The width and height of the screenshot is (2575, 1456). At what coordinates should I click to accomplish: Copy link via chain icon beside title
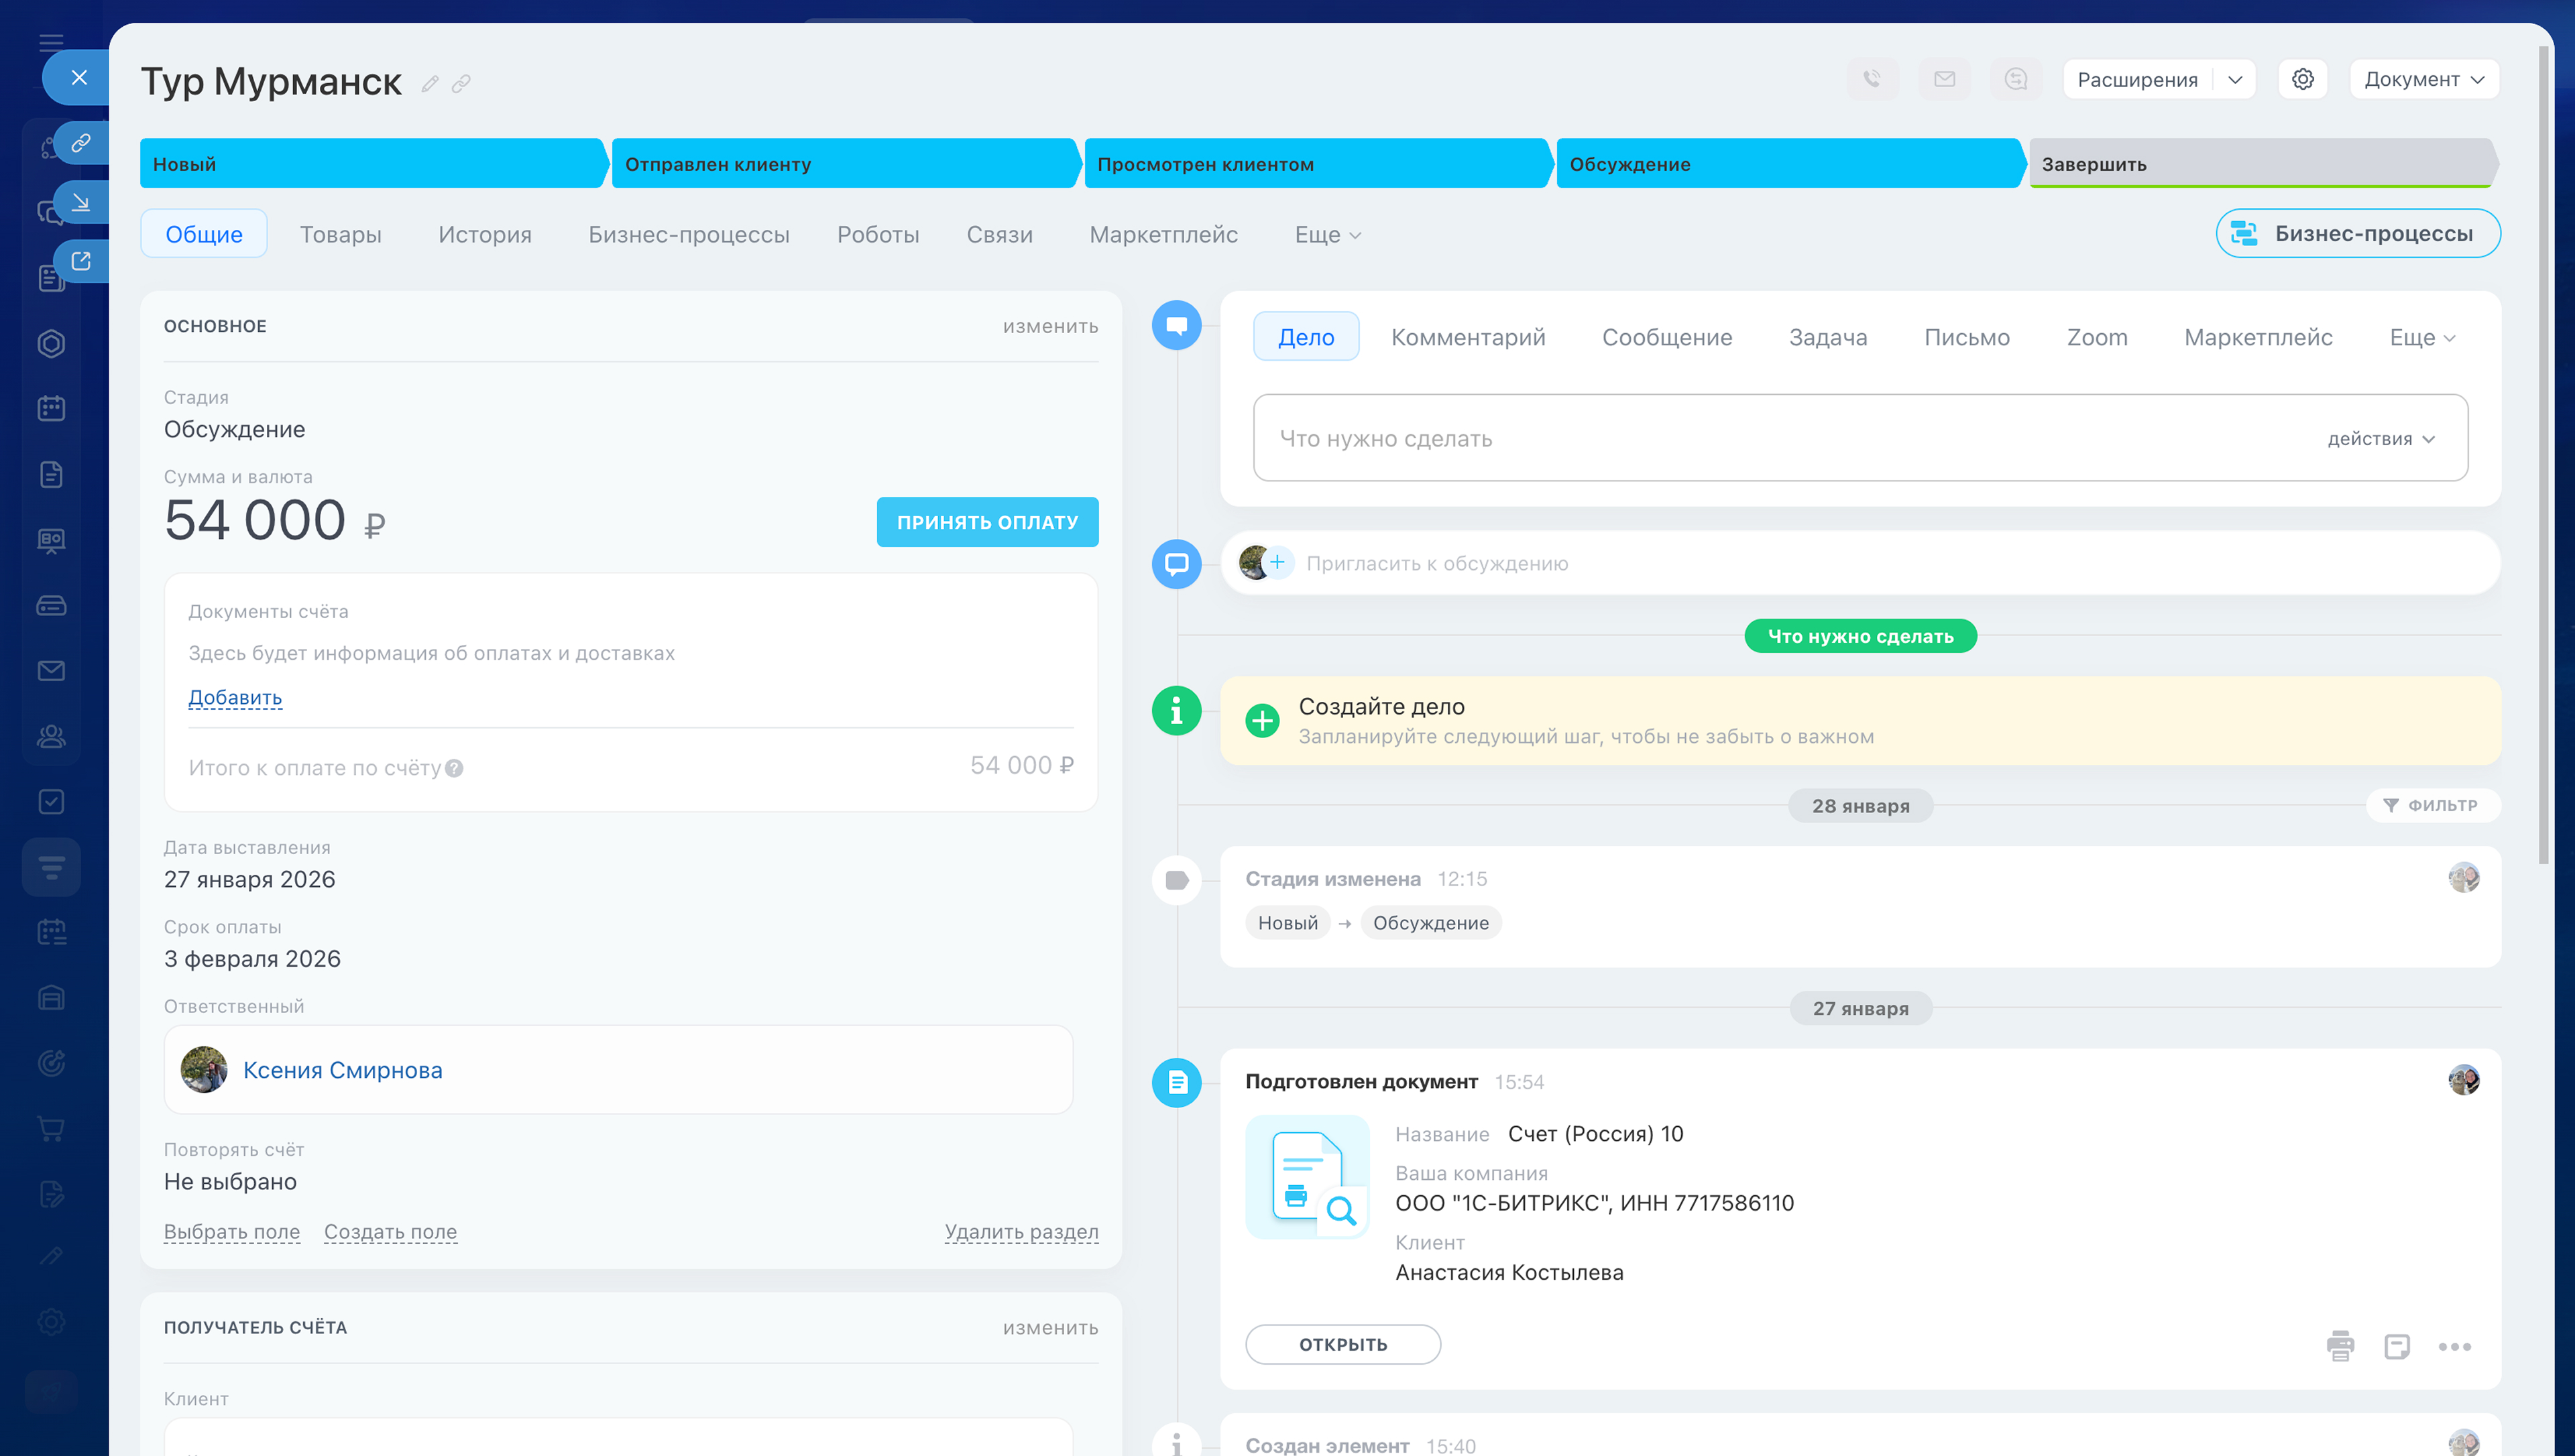click(x=461, y=84)
